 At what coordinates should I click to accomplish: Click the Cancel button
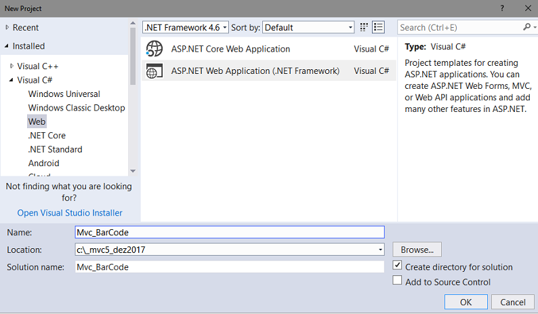point(513,302)
